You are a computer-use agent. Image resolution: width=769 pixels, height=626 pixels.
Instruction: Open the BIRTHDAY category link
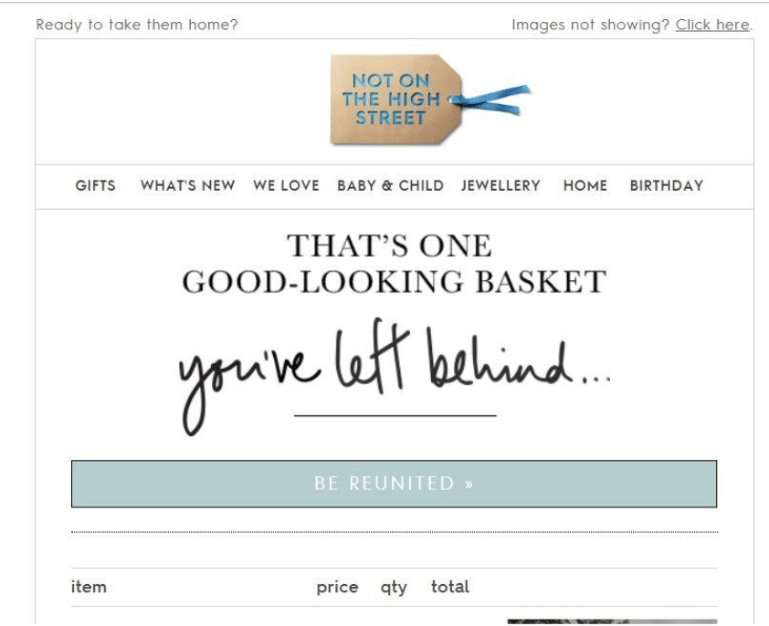pyautogui.click(x=667, y=186)
